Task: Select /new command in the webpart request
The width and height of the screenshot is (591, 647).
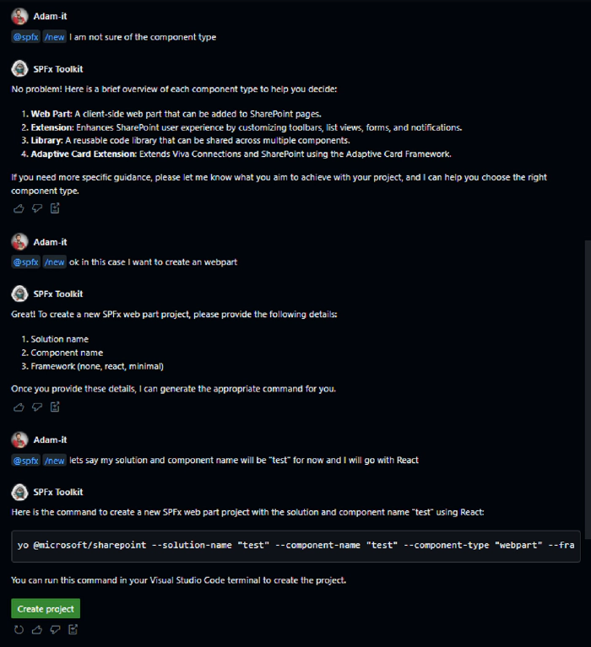Action: pyautogui.click(x=54, y=262)
